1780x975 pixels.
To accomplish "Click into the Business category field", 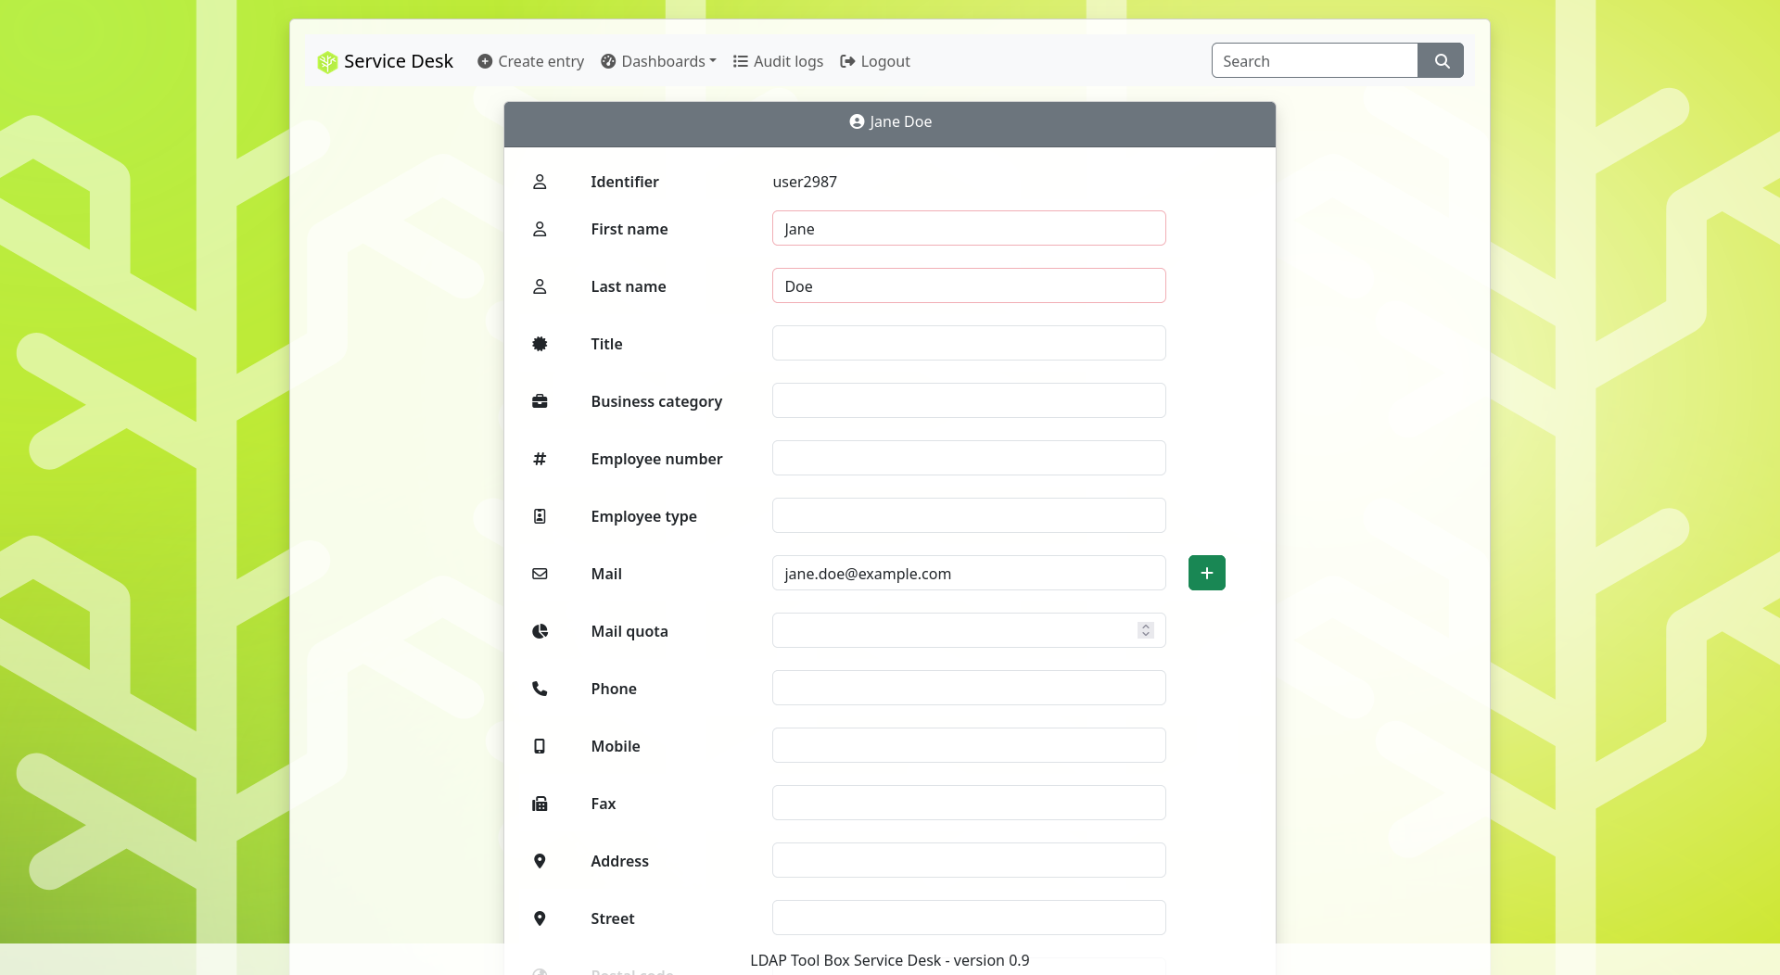I will tap(969, 400).
